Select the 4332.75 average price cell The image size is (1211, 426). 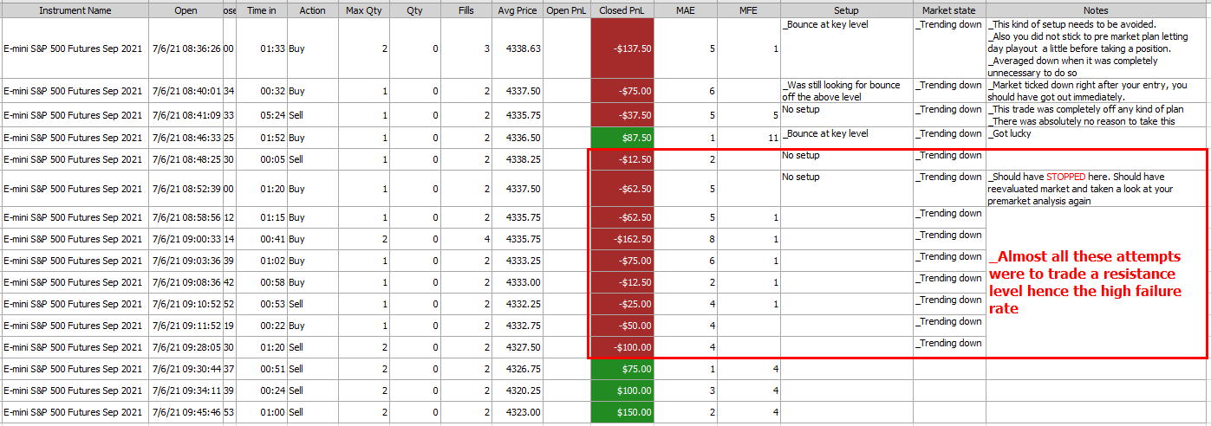click(x=518, y=326)
